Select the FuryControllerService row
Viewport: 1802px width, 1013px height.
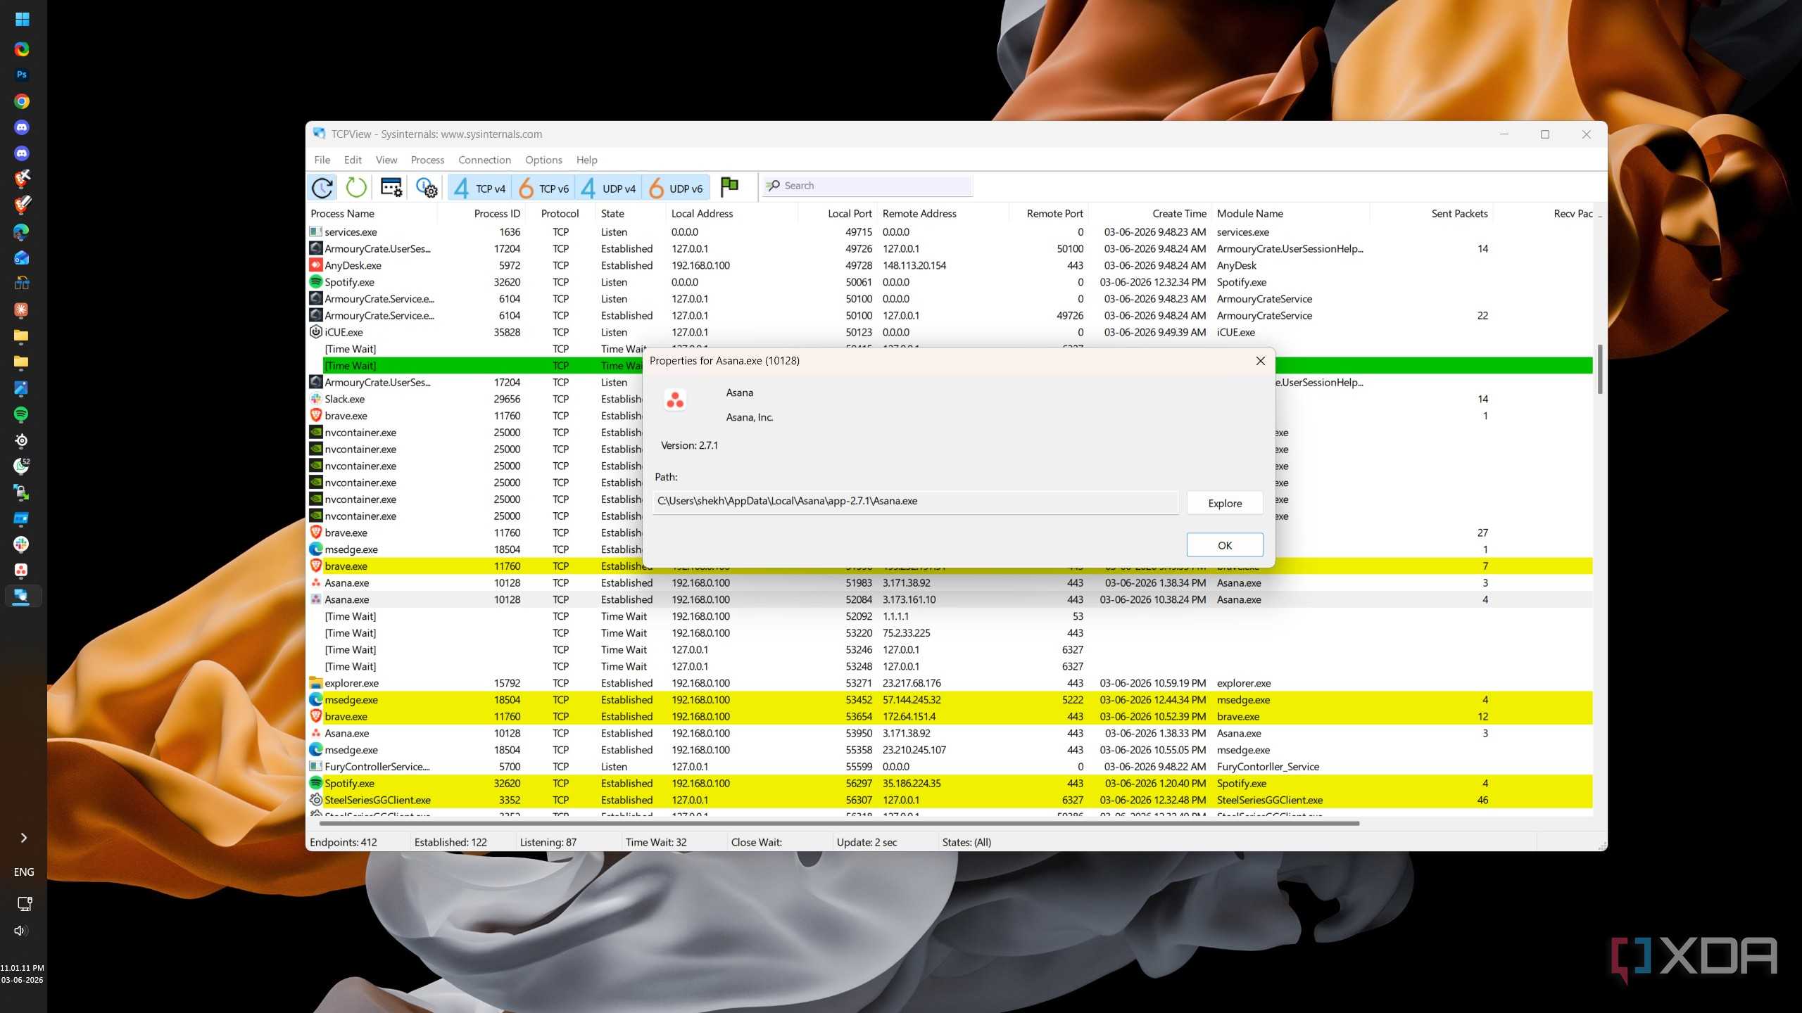(x=950, y=767)
